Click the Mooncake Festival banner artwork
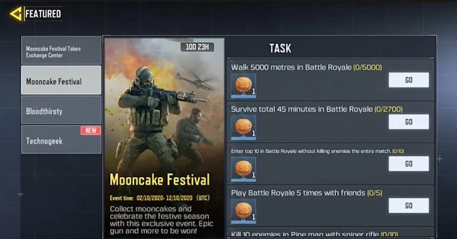The width and height of the screenshot is (457, 239). click(x=164, y=138)
